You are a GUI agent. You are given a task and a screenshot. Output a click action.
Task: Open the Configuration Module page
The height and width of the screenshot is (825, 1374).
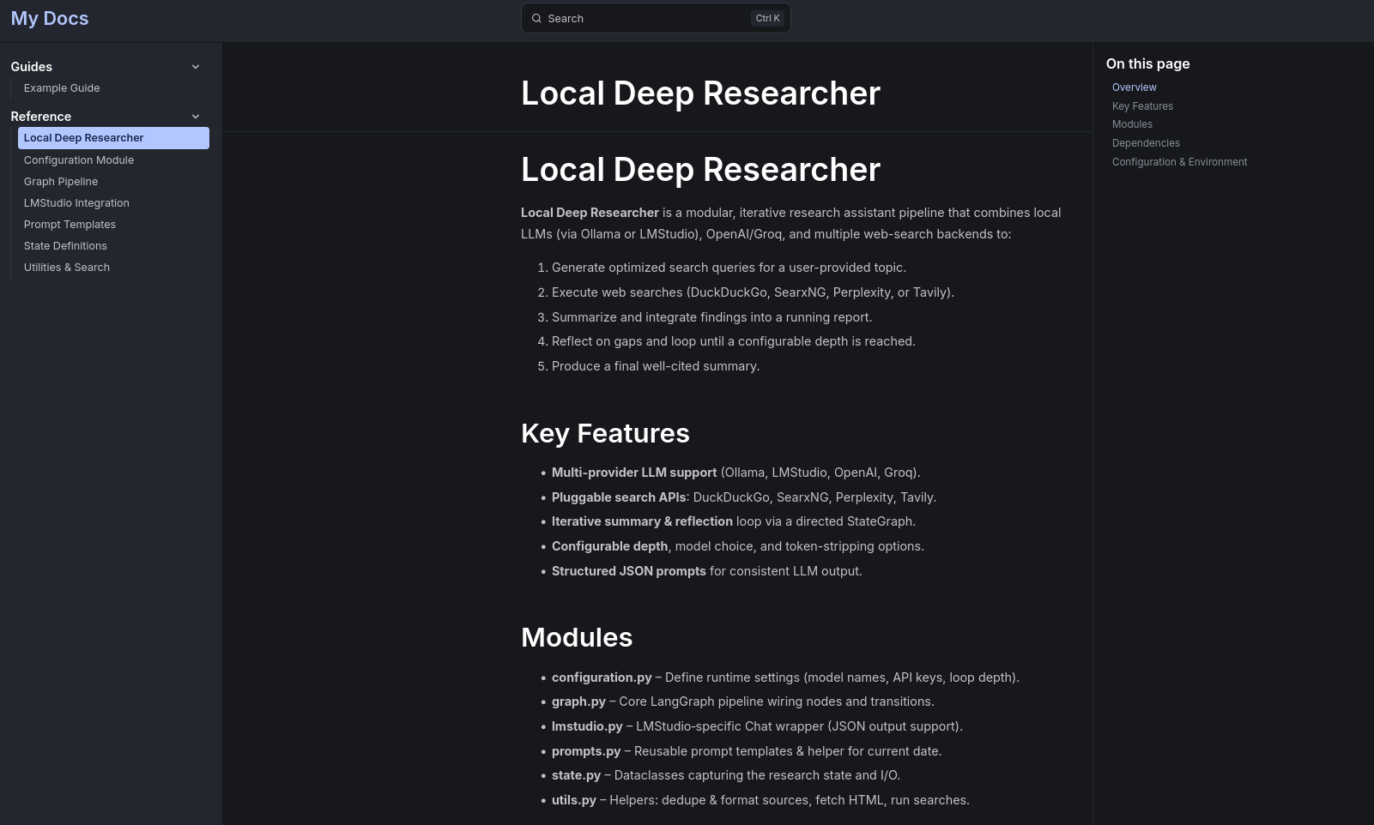[x=79, y=160]
